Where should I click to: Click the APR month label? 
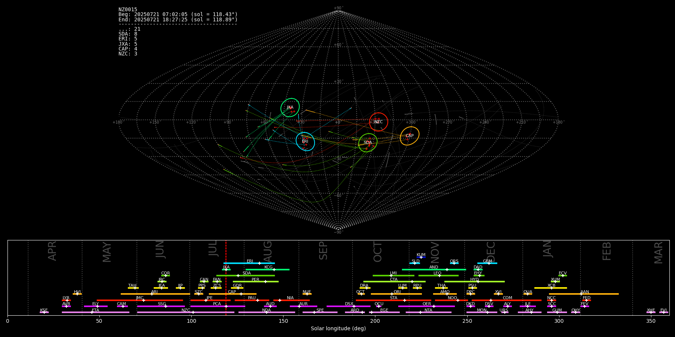click(52, 251)
